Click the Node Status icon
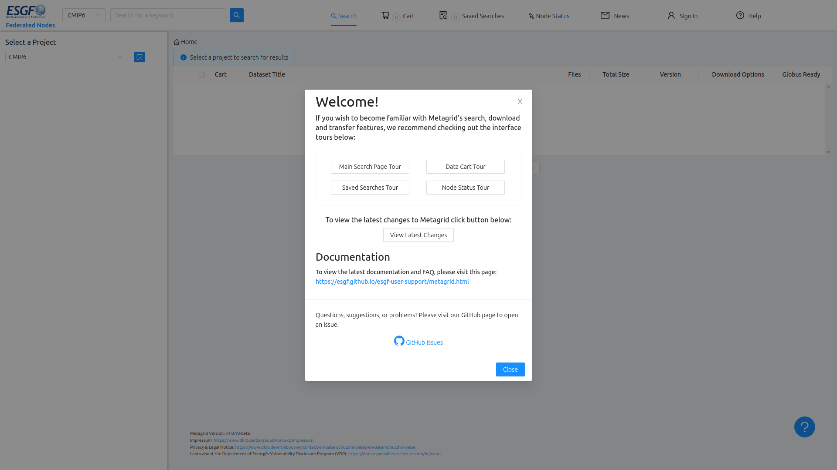This screenshot has width=837, height=470. click(x=531, y=16)
